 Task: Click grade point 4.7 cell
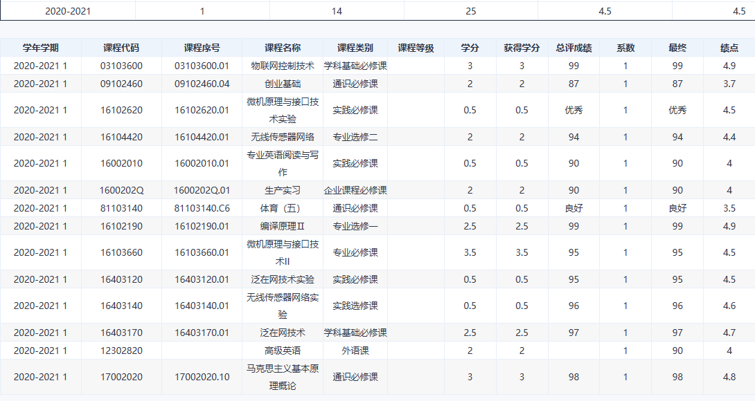729,333
